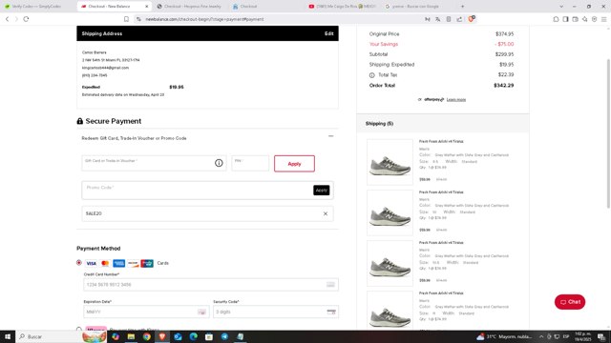Viewport: 611px width, 343px height.
Task: Click the Visa card logo
Action: click(x=91, y=263)
